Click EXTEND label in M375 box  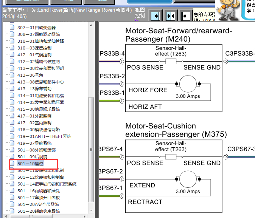(142, 186)
